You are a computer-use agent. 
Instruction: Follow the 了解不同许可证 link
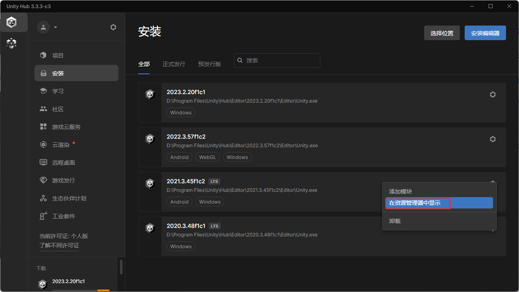pyautogui.click(x=59, y=245)
